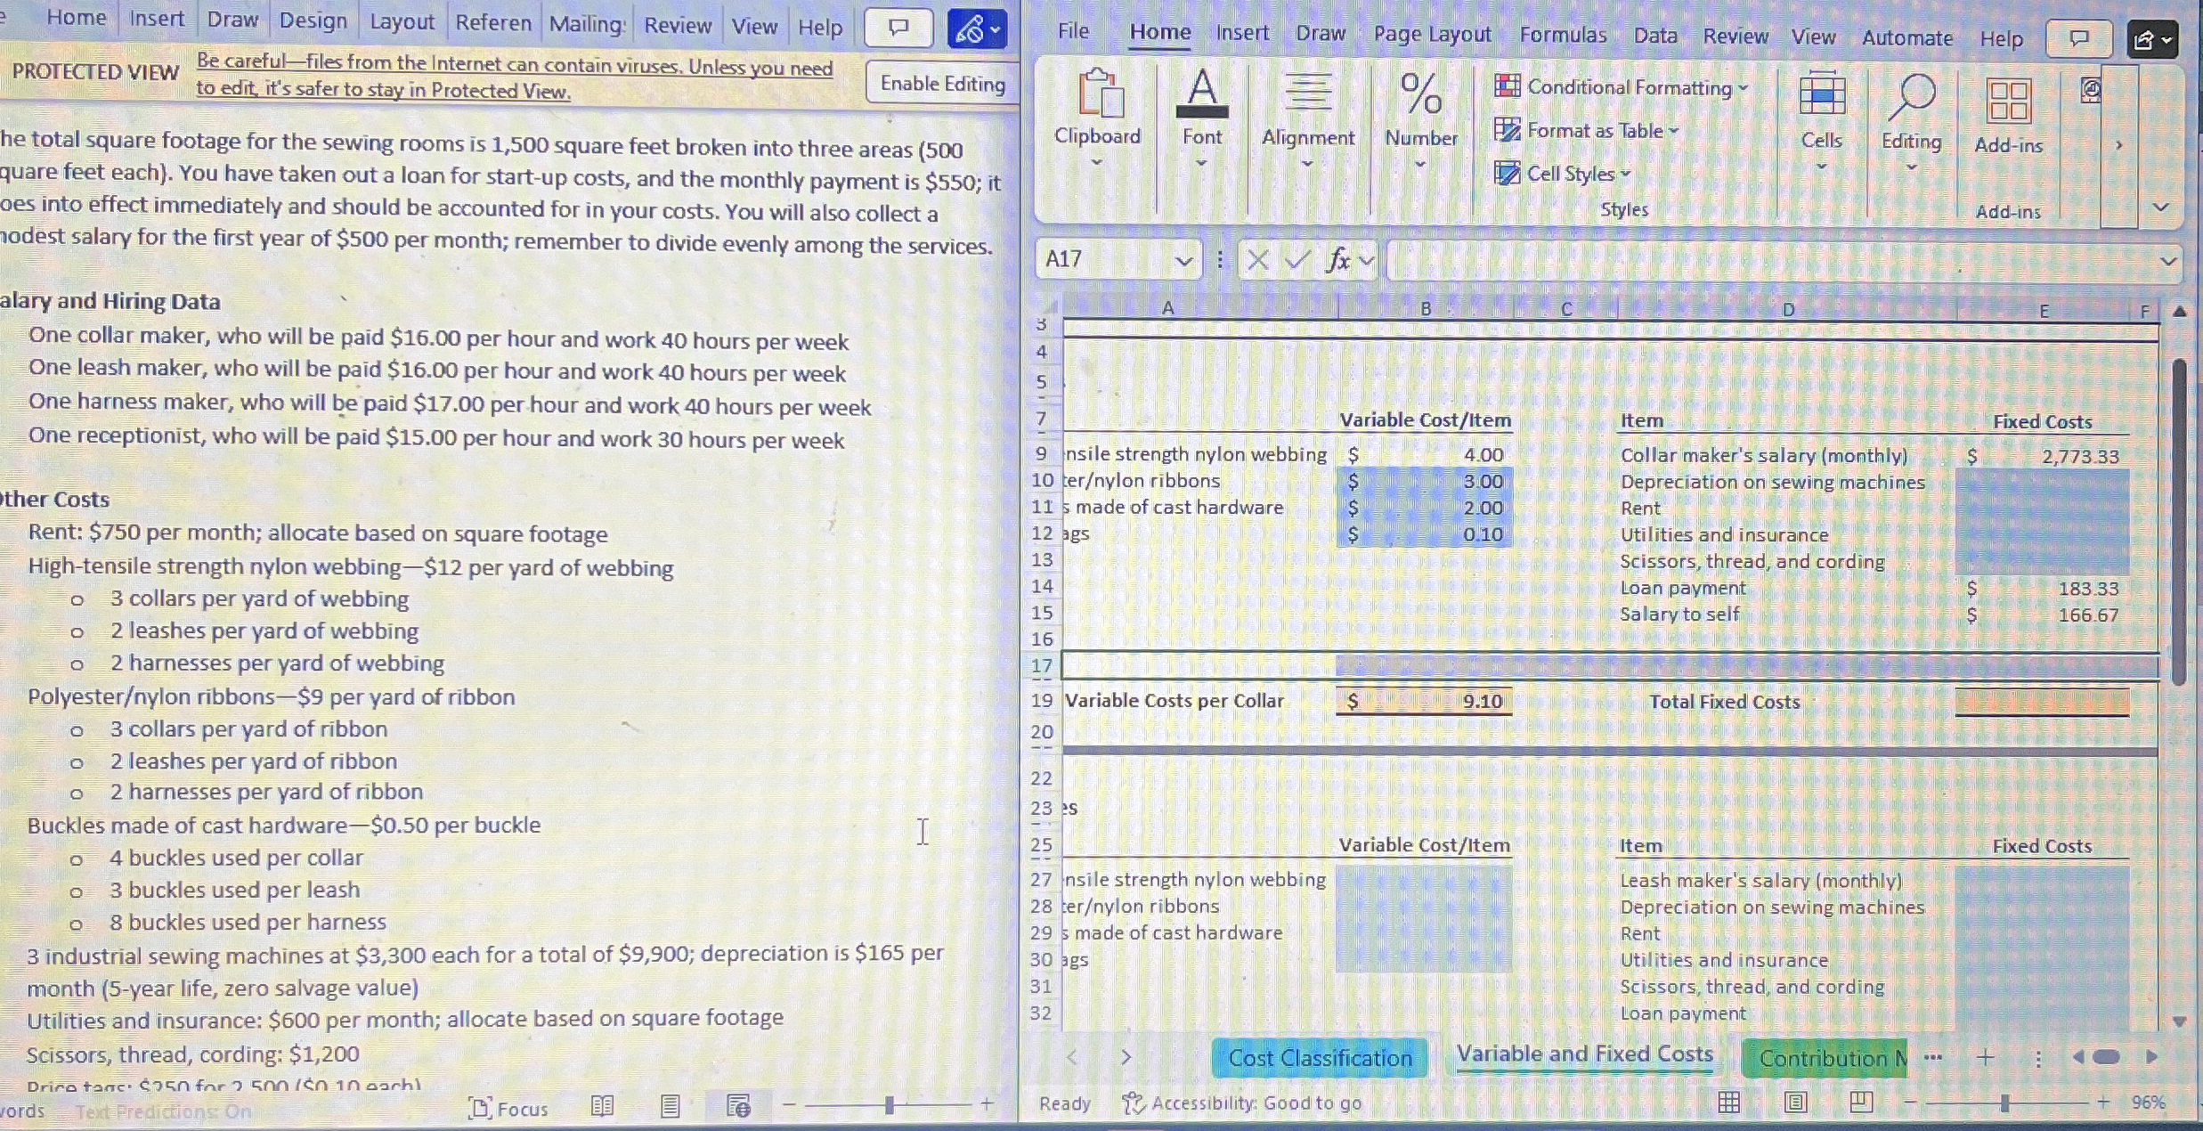Screen dimensions: 2203x1131
Task: Click the Insert Function fx icon
Action: pyautogui.click(x=1338, y=260)
